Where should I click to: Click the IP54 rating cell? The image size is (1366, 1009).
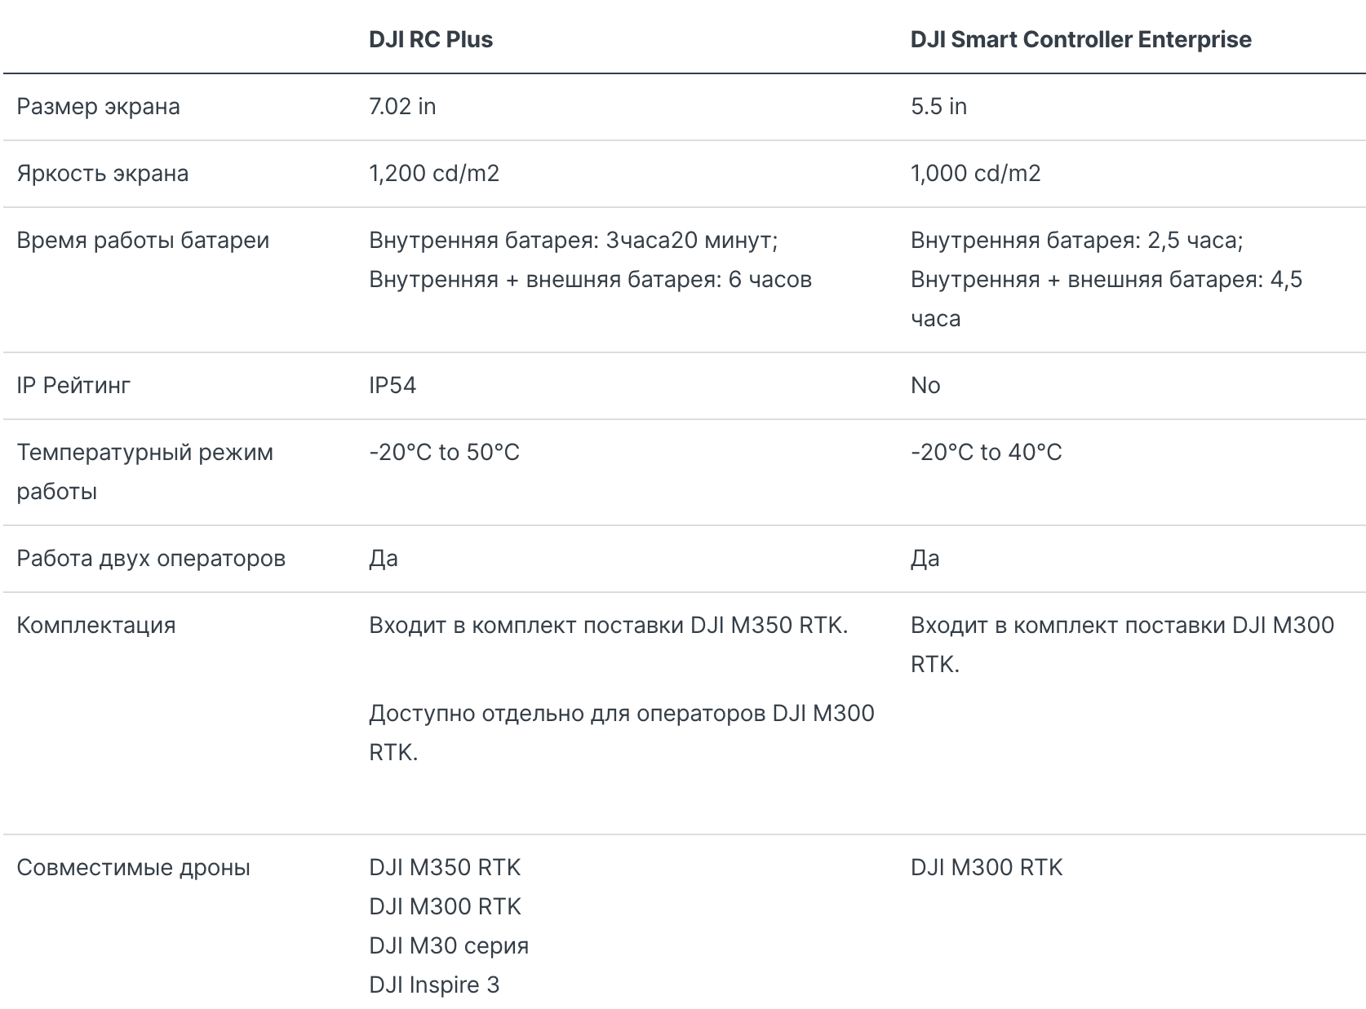pyautogui.click(x=393, y=386)
